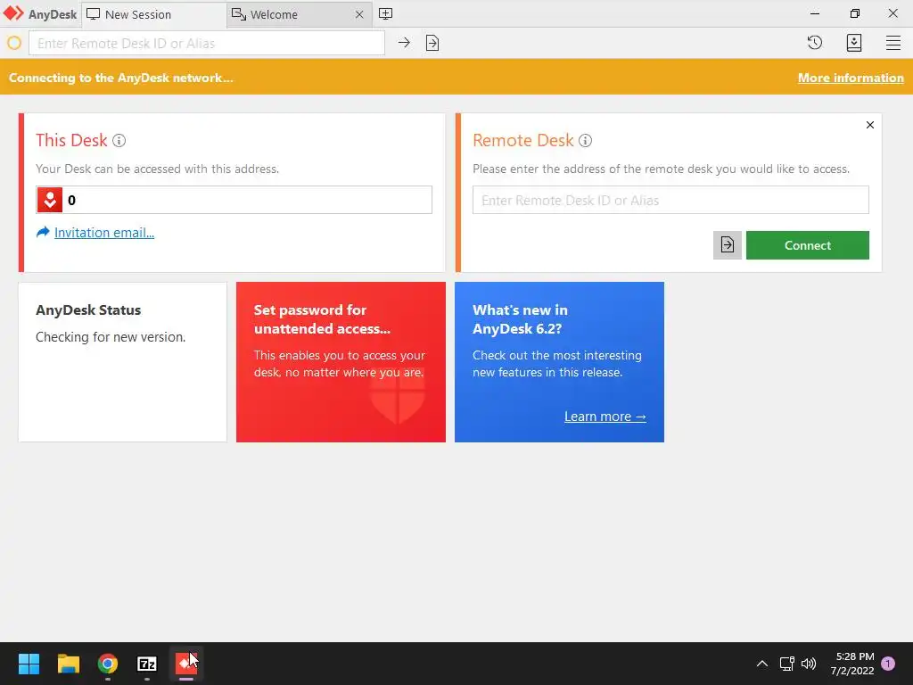Restore down the AnyDesk window

[x=854, y=13]
